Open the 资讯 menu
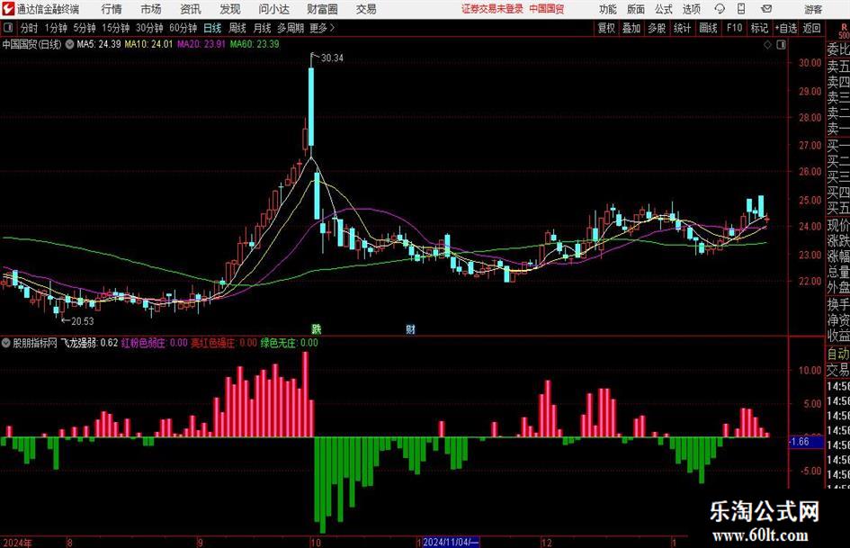The image size is (850, 548). coord(191,9)
